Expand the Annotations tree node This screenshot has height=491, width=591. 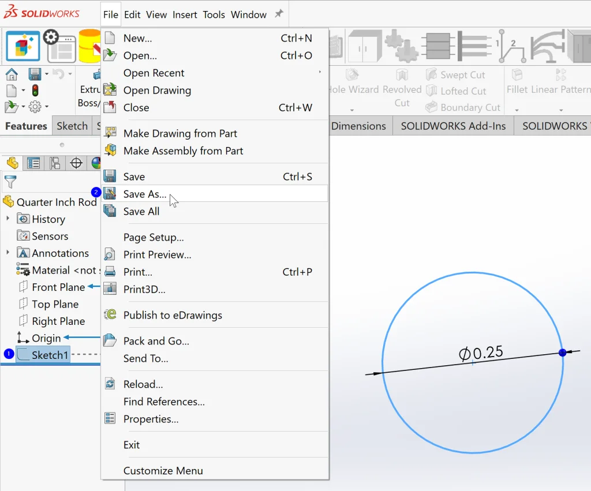point(8,253)
